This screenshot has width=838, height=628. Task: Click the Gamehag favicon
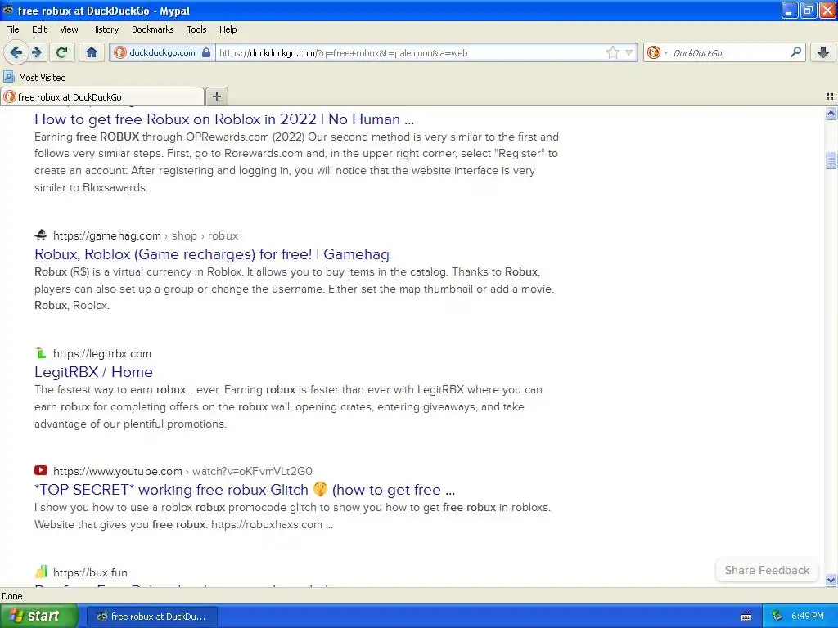pos(41,235)
